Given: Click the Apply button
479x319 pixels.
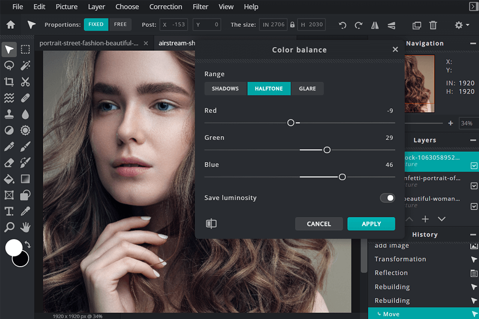Looking at the screenshot, I should pyautogui.click(x=371, y=224).
